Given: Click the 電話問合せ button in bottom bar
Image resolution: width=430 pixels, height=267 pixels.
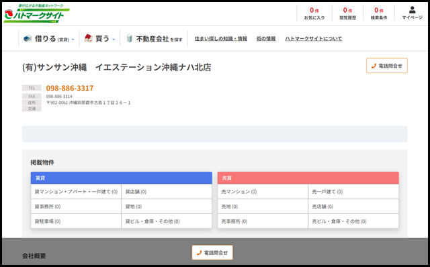Looking at the screenshot, I should (x=212, y=252).
